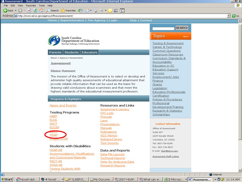Open Forward button history dropdown arrow
The image size is (242, 182).
[x=24, y=11]
